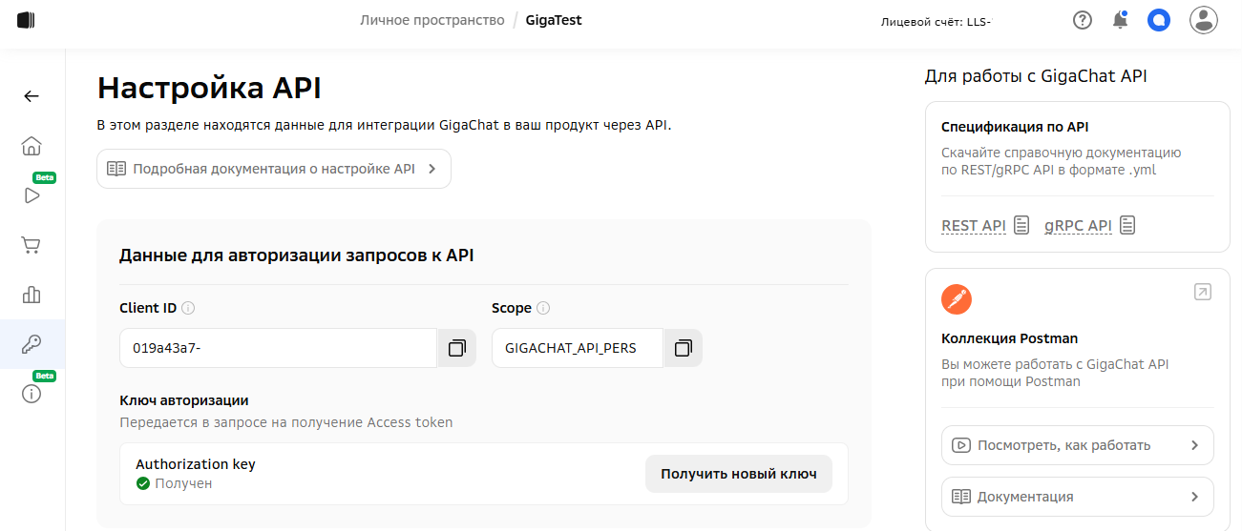Open the Beta info circle section
The height and width of the screenshot is (531, 1242).
32,394
